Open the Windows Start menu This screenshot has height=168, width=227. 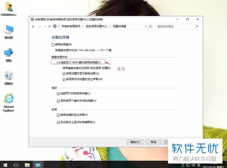(x=5, y=165)
